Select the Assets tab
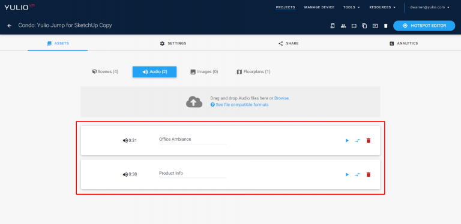Image resolution: width=461 pixels, height=224 pixels. point(58,43)
